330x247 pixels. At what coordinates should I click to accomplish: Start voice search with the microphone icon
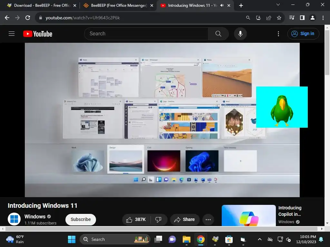point(240,33)
